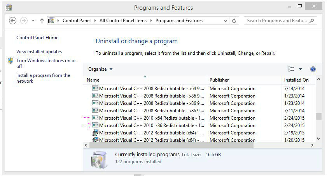This screenshot has height=176, width=327.
Task: Click the vertical scrollbar up arrow
Action: [318, 79]
